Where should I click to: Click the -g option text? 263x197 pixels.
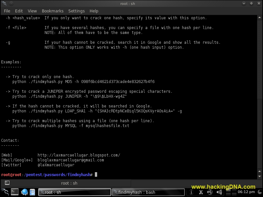(8, 42)
